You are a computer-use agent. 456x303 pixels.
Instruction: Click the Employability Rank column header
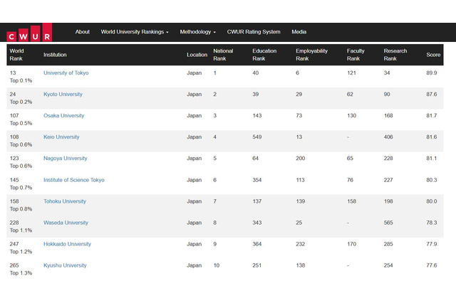(x=311, y=55)
